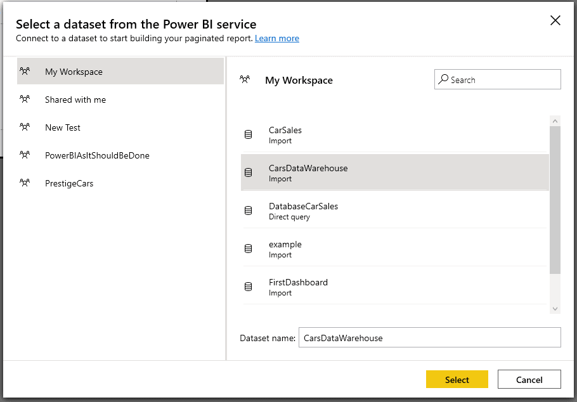Close the dialog with the X button
577x402 pixels.
click(555, 21)
